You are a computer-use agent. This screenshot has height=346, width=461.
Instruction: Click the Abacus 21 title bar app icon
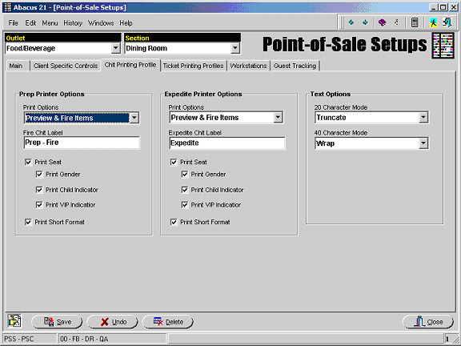7,7
